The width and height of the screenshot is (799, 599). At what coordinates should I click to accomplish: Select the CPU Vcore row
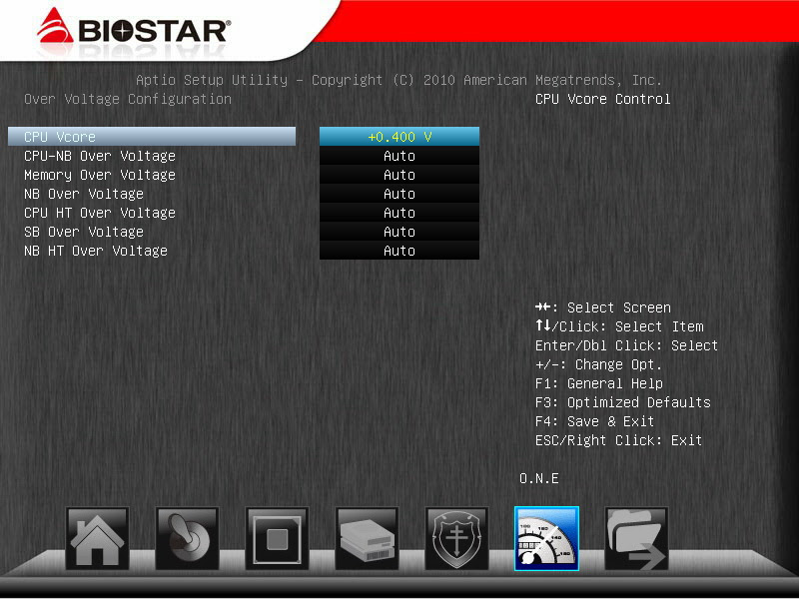152,137
